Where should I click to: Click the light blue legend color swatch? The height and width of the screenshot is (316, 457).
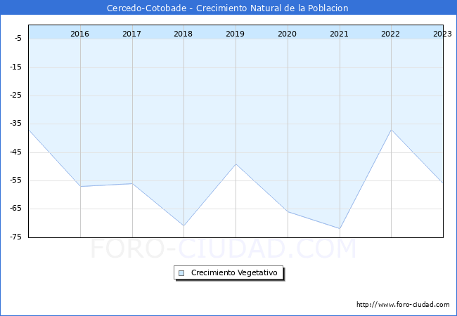click(181, 273)
